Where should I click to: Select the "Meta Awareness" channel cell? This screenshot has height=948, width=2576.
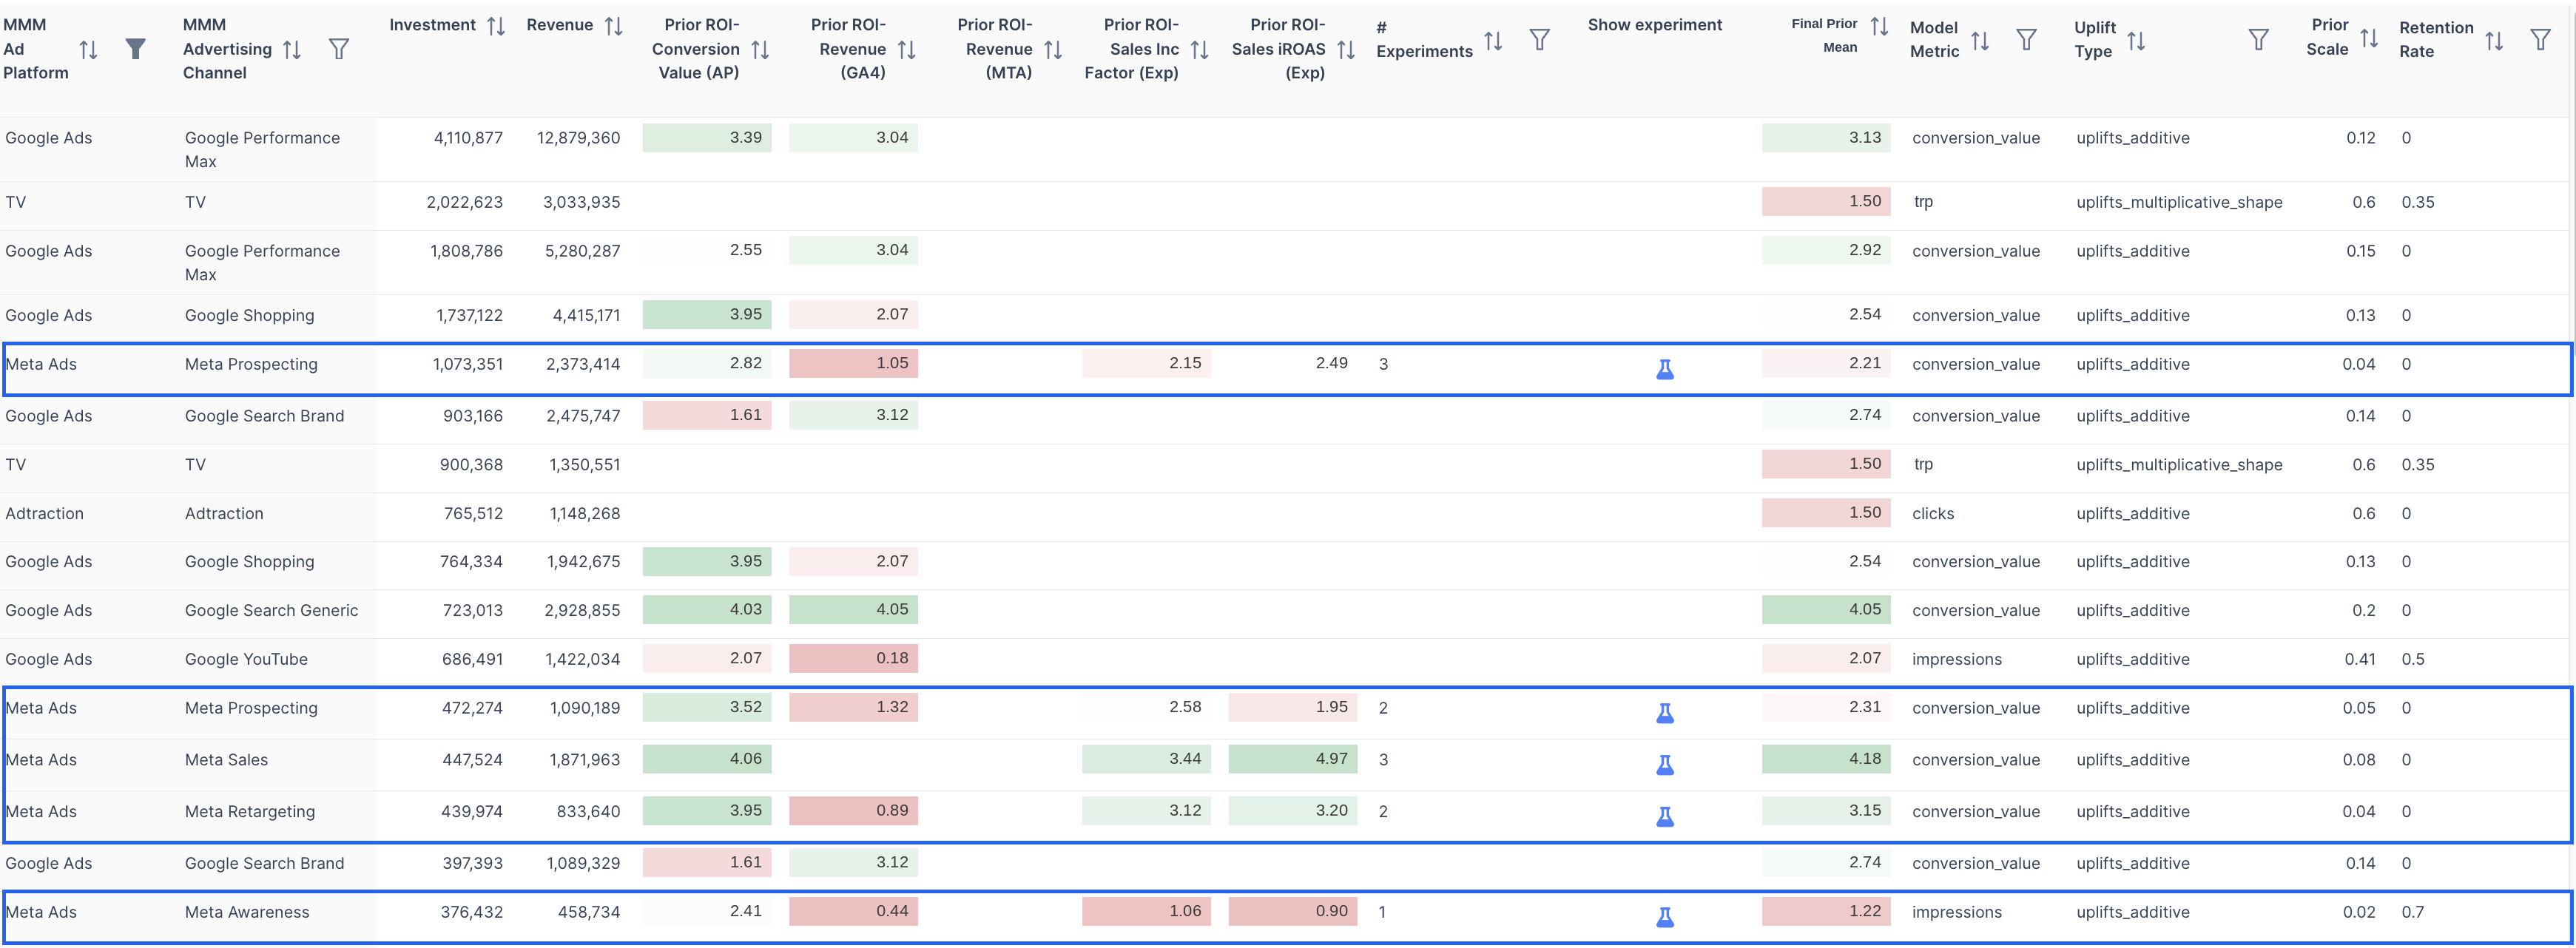[x=247, y=912]
